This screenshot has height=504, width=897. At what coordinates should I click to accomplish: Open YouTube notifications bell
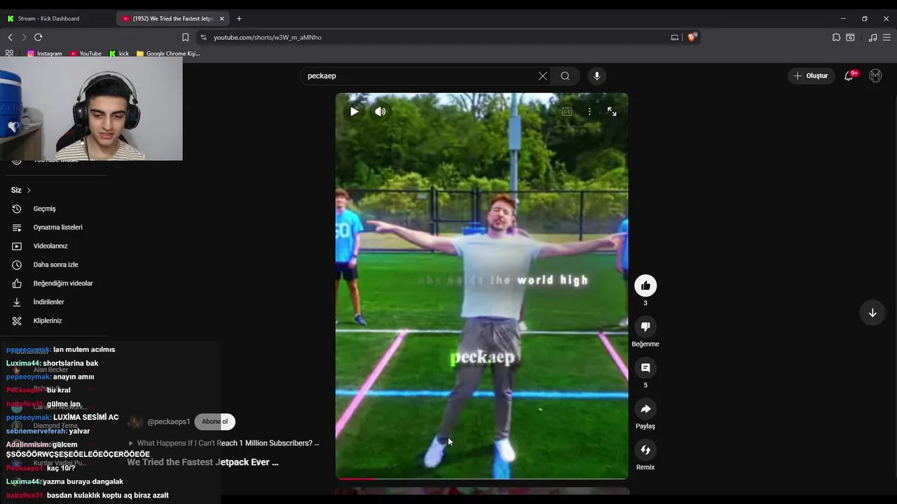(849, 76)
